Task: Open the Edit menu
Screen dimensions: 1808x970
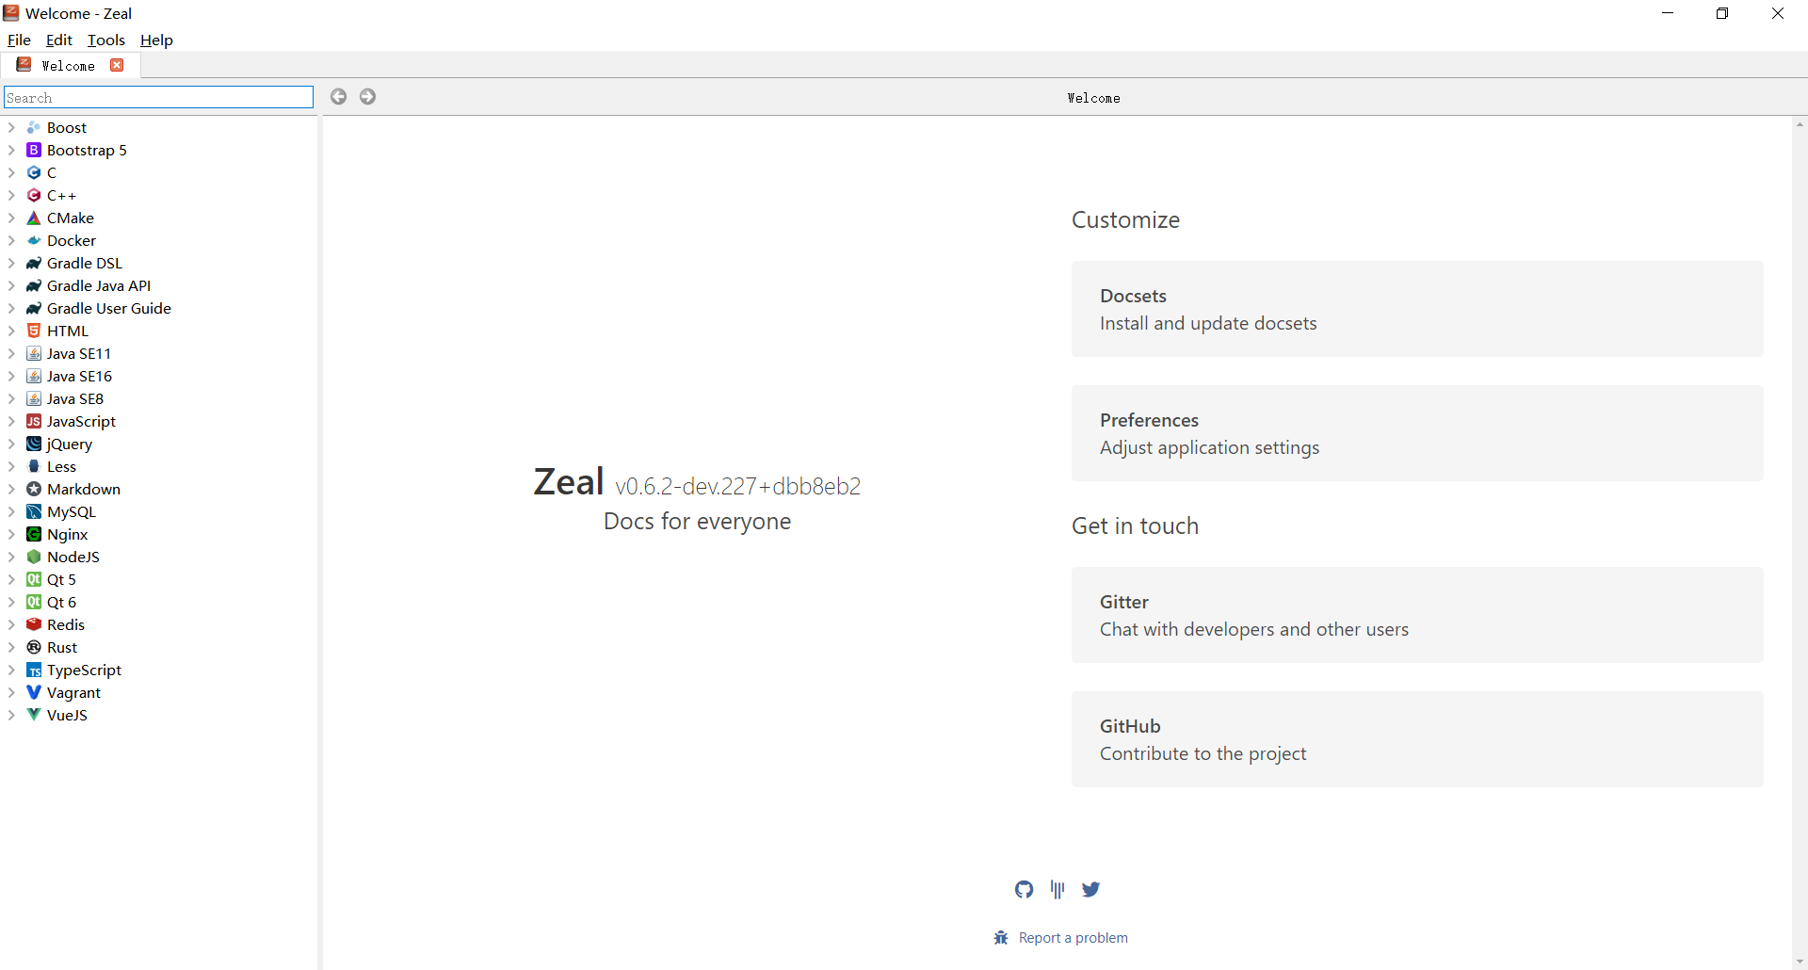Action: click(x=58, y=40)
